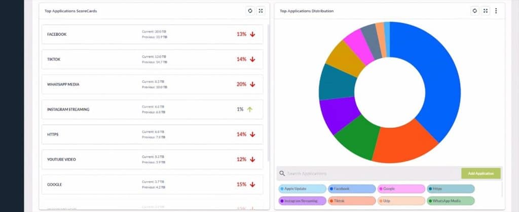Click YouTube Video's 12% change value

[241, 160]
